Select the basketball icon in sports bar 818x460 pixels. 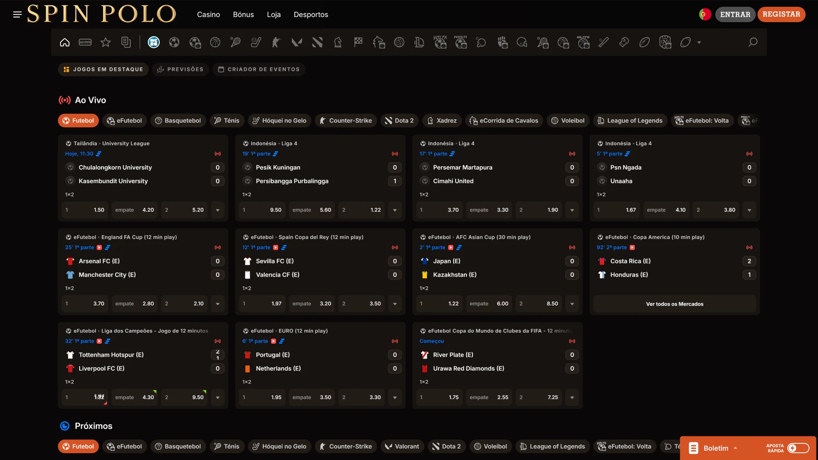coord(215,42)
